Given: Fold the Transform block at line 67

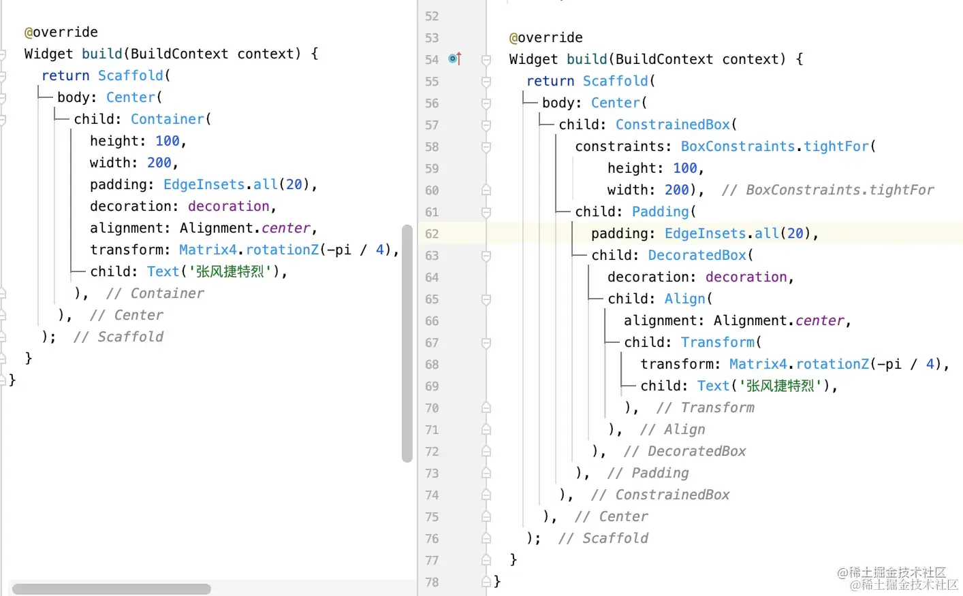Looking at the screenshot, I should (x=486, y=343).
